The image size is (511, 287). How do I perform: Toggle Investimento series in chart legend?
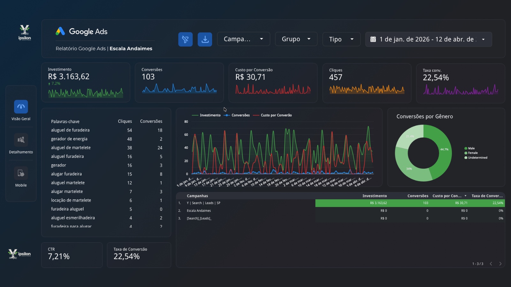[x=210, y=115]
